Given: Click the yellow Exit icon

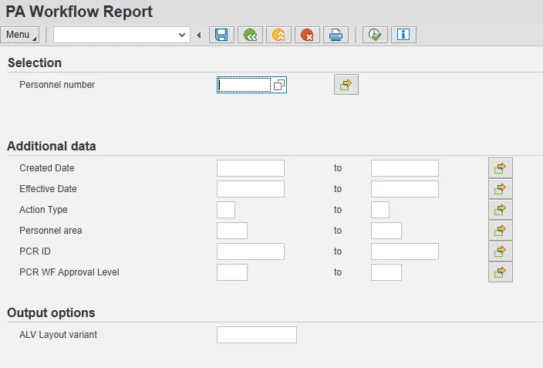Looking at the screenshot, I should (278, 35).
